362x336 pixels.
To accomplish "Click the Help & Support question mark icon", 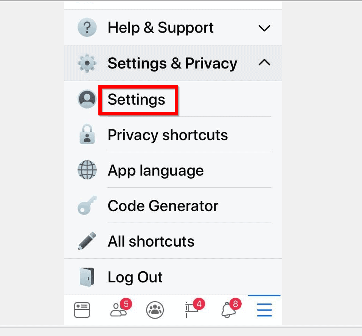I will tap(87, 27).
